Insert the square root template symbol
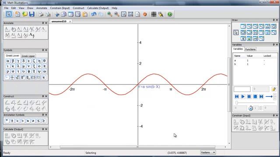Screen dimensions: 280x157 click(17, 78)
